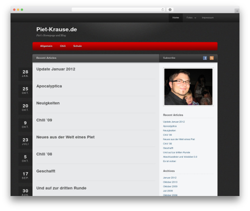
Task: Open the Chili '08 article heading
Action: pos(44,154)
